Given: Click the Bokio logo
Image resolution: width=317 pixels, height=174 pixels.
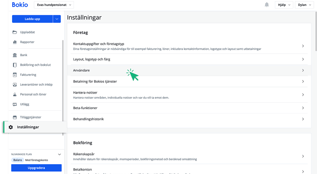Looking at the screenshot, I should point(20,5).
